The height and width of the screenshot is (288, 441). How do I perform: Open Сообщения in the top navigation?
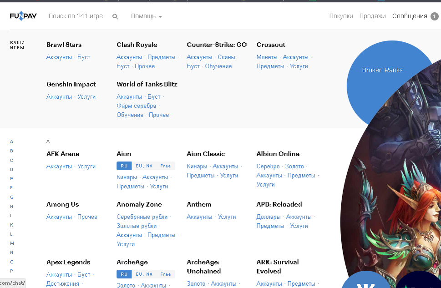click(410, 16)
